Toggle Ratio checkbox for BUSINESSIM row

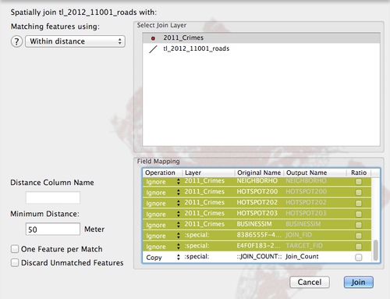point(359,225)
